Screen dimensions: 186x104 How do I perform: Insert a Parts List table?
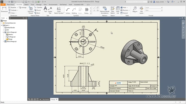[118, 10]
